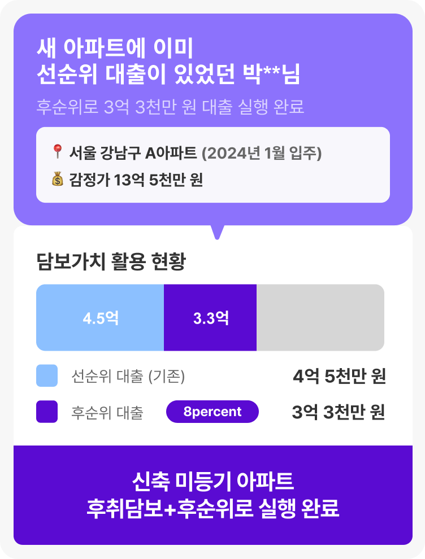The width and height of the screenshot is (425, 559).
Task: Click the gray unused portion of bar
Action: pos(320,317)
